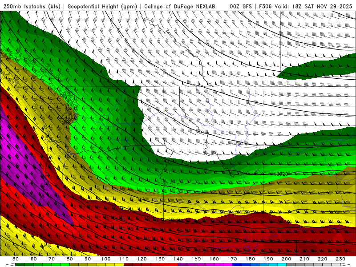Click the darkest green swatch on the color bar
Image resolution: width=356 pixels, height=267 pixels.
(20, 264)
